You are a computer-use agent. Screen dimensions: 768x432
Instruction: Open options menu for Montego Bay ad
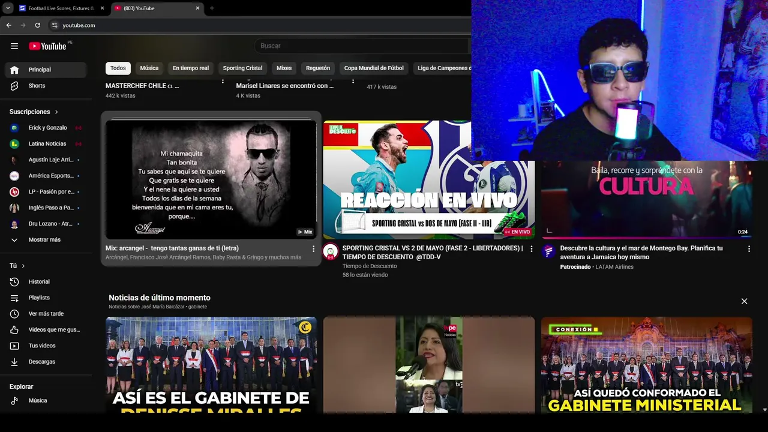click(x=749, y=248)
